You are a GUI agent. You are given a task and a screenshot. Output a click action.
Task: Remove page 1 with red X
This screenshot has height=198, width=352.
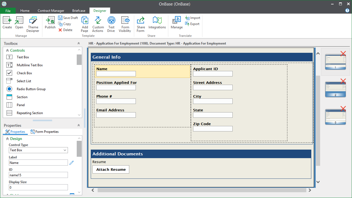click(343, 54)
